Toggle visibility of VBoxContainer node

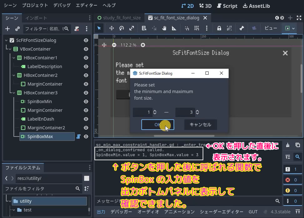click(x=86, y=49)
